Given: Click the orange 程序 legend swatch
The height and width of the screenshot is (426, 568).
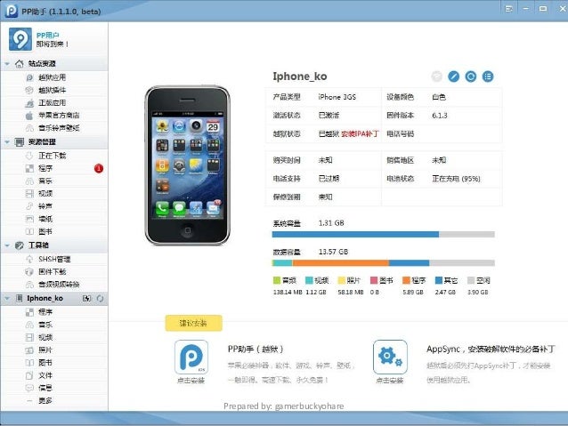Looking at the screenshot, I should (406, 280).
